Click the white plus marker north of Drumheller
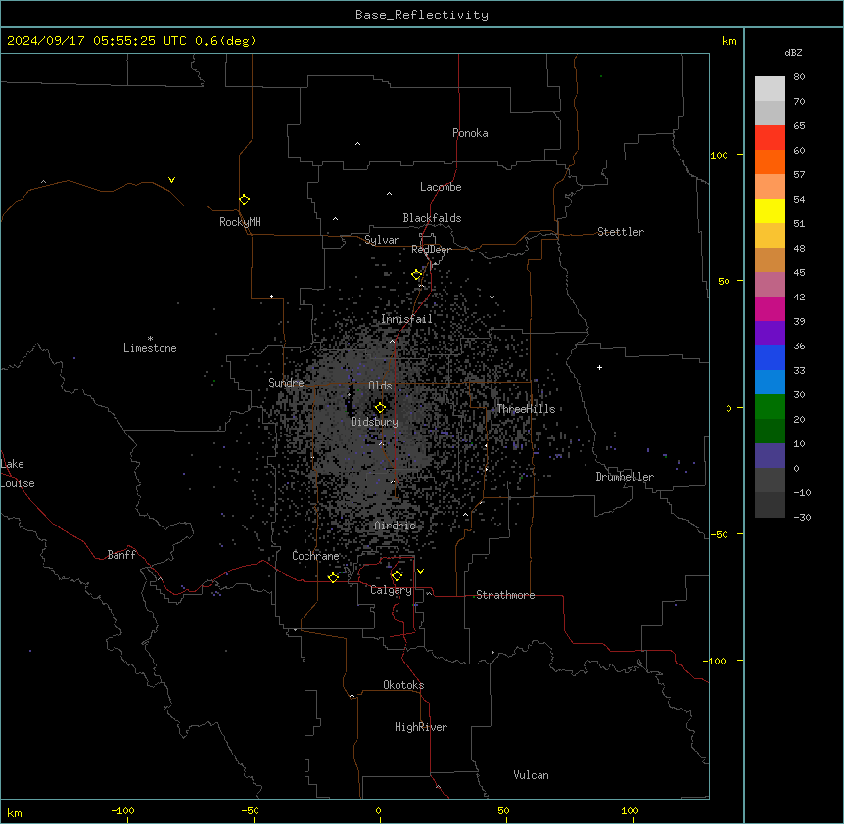The image size is (844, 824). 599,367
